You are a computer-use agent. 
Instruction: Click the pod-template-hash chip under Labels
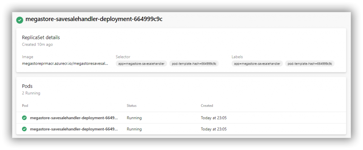[310, 64]
